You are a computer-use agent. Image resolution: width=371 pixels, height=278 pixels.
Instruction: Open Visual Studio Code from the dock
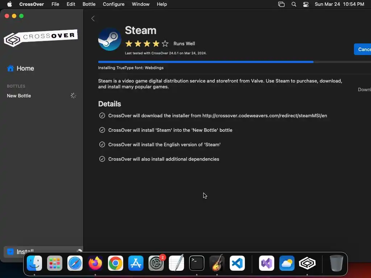pos(237,263)
